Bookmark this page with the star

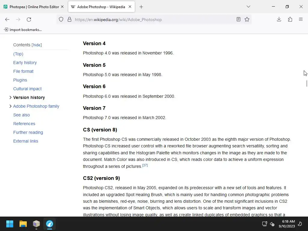click(x=247, y=19)
